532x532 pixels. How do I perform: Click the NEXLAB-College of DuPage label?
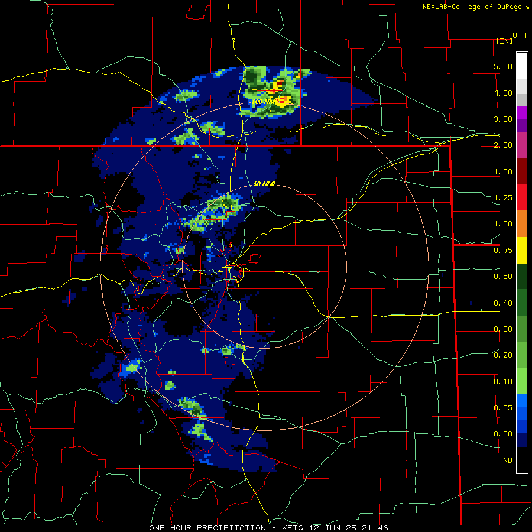tap(472, 7)
